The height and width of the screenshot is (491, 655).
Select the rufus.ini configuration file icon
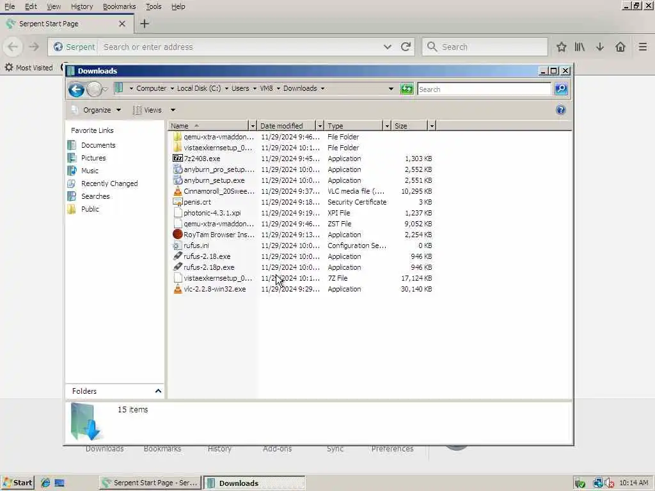click(178, 245)
